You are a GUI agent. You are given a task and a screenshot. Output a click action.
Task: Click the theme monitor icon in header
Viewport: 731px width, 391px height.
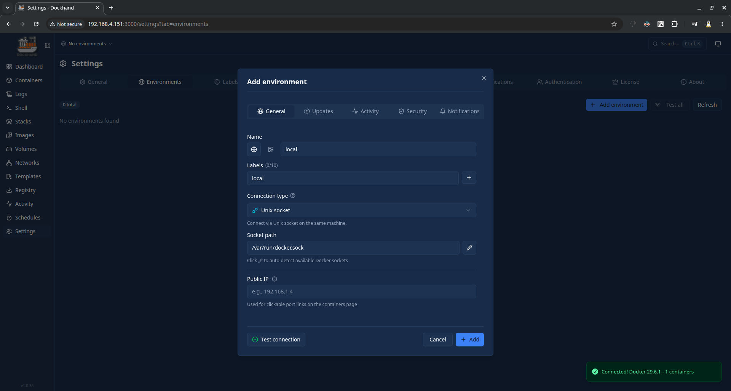point(718,44)
